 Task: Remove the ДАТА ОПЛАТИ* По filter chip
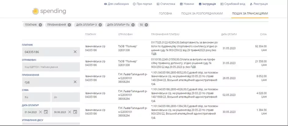click(x=133, y=25)
